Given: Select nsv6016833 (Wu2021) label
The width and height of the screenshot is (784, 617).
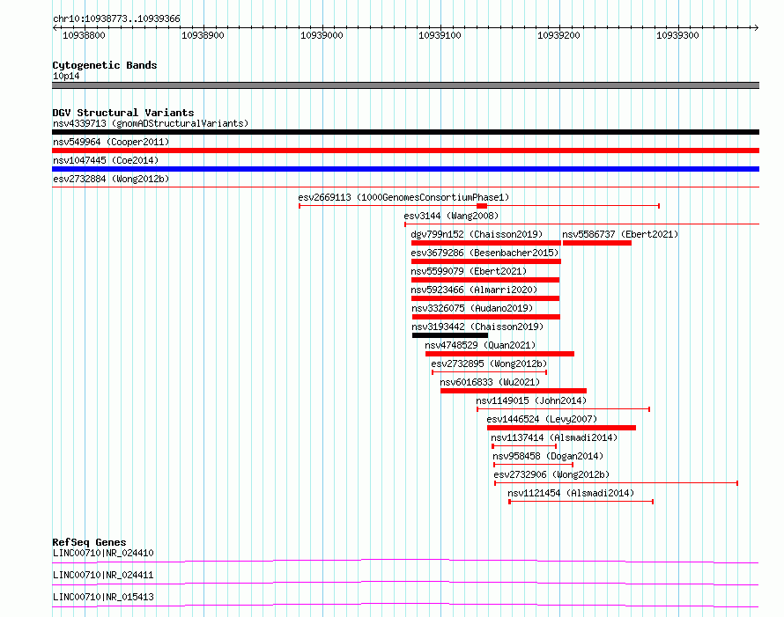Looking at the screenshot, I should click(x=490, y=382).
